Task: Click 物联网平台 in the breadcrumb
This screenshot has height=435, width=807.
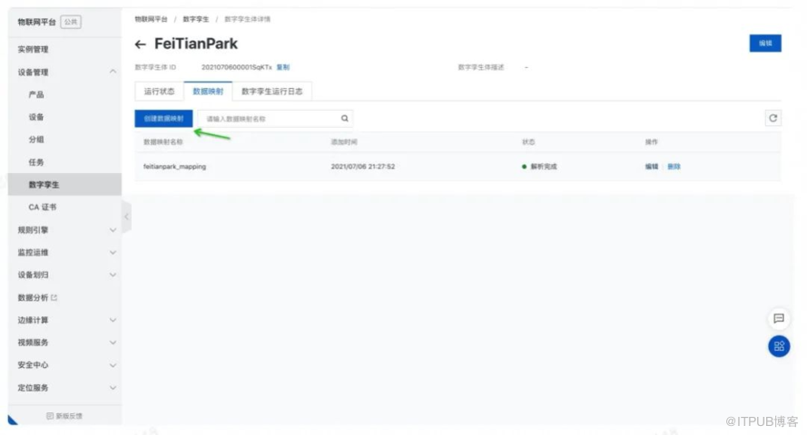Action: [151, 19]
